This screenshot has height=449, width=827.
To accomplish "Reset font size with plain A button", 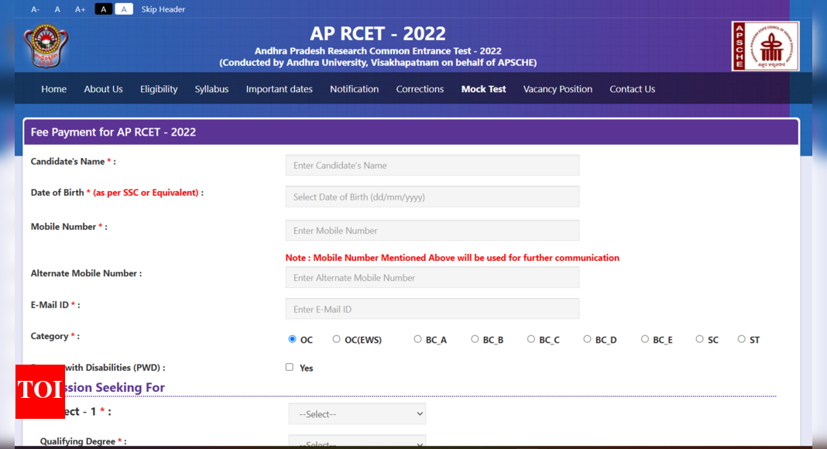I will click(x=57, y=9).
